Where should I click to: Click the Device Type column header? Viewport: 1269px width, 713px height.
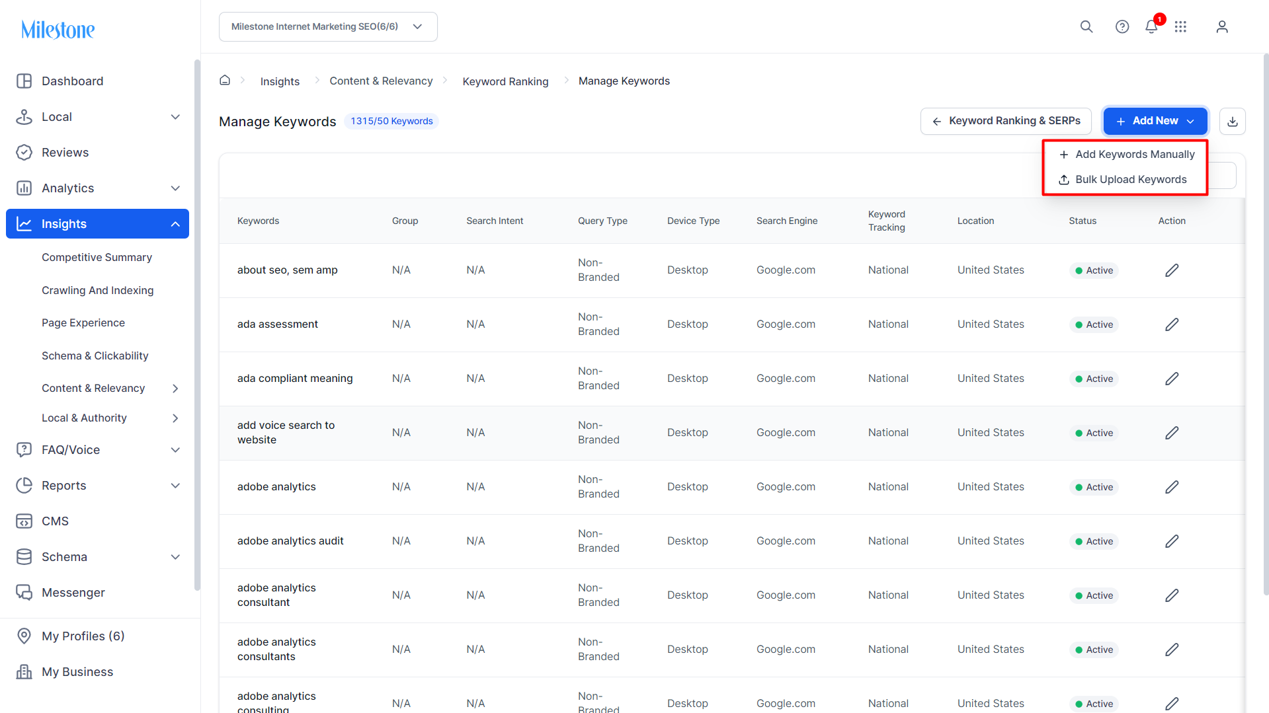693,221
